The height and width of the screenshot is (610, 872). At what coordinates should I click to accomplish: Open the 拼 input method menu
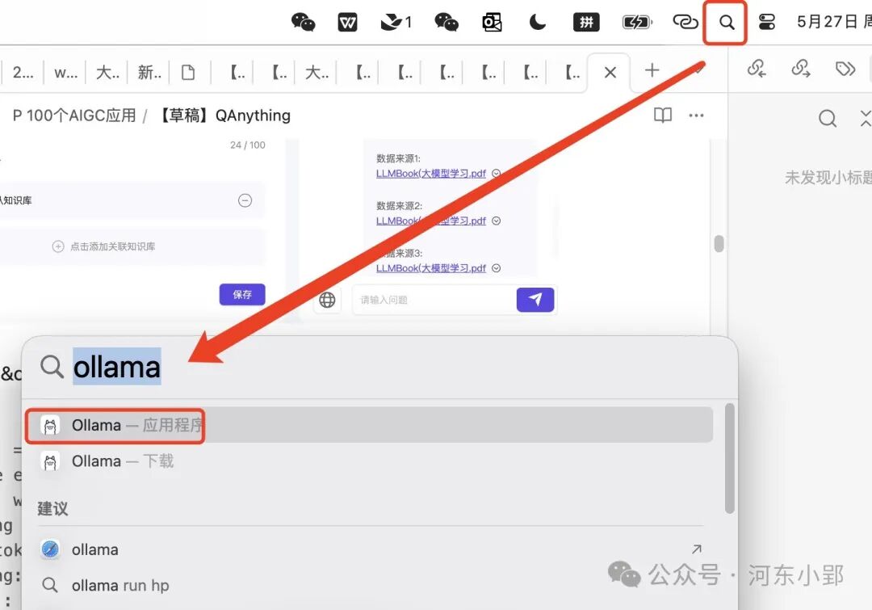click(x=586, y=23)
